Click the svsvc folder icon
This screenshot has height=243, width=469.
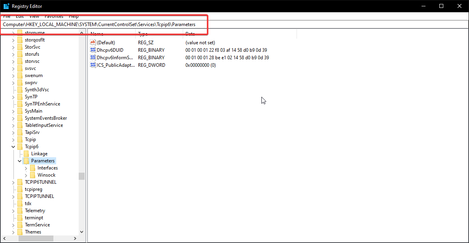(20, 68)
